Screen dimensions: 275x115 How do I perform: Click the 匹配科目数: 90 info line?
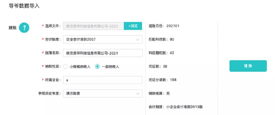[161, 39]
